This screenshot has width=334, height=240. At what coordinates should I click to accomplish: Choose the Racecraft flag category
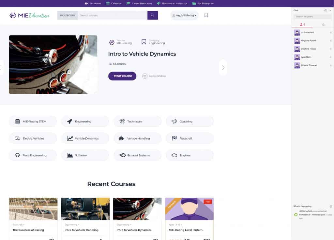pos(190,138)
